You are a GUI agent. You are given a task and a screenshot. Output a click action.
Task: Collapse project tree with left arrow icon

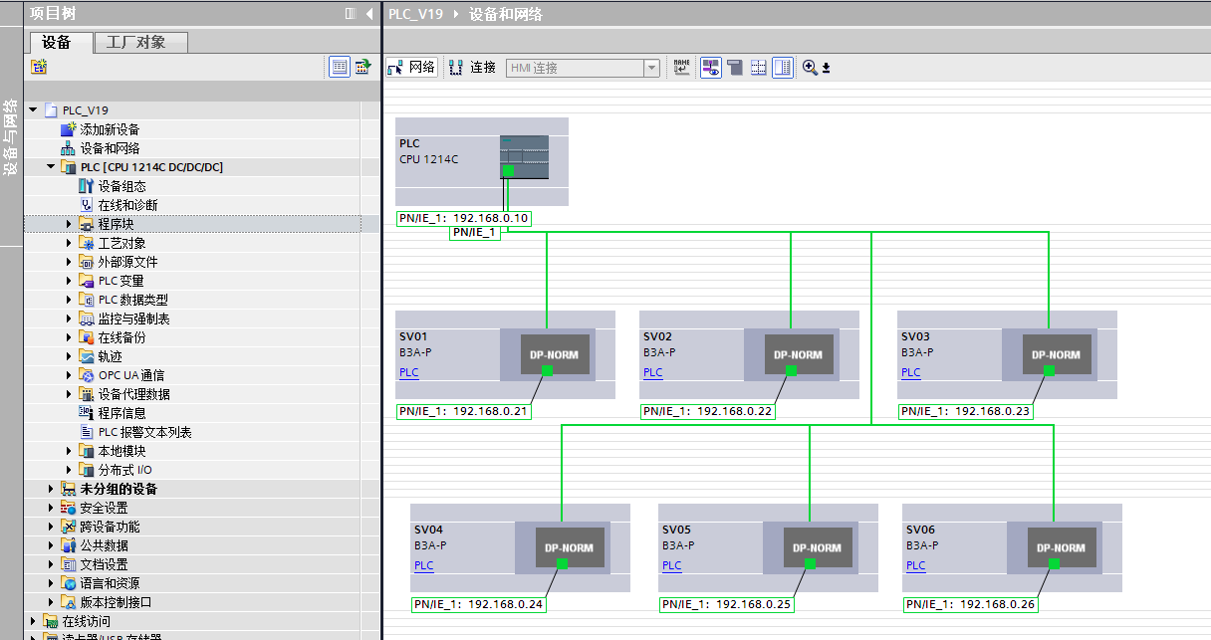pyautogui.click(x=369, y=14)
